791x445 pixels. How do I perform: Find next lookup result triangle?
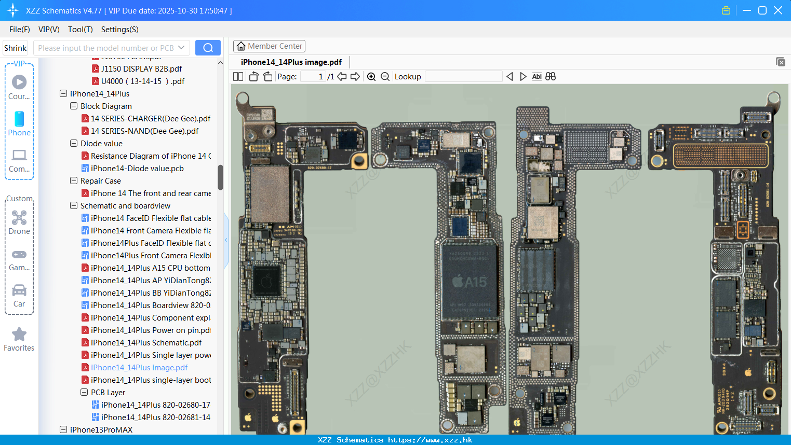coord(523,77)
